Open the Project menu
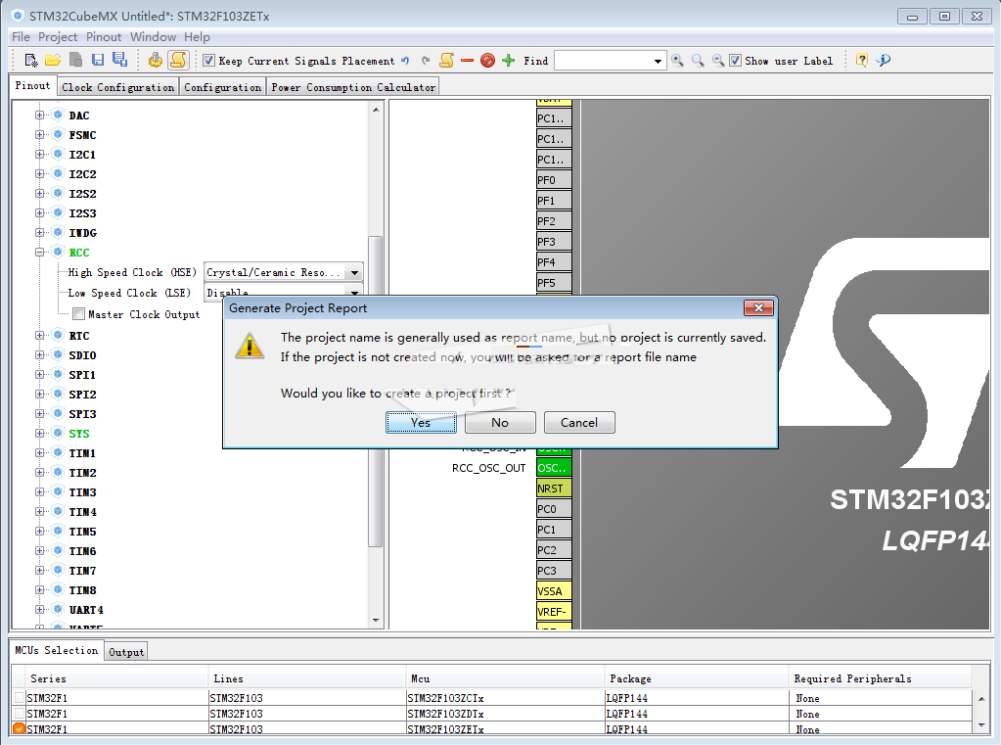The height and width of the screenshot is (745, 1001). pyautogui.click(x=58, y=37)
